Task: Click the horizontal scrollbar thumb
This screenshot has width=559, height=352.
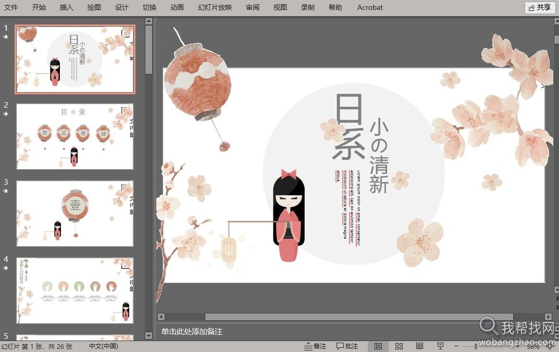Action: (359, 317)
